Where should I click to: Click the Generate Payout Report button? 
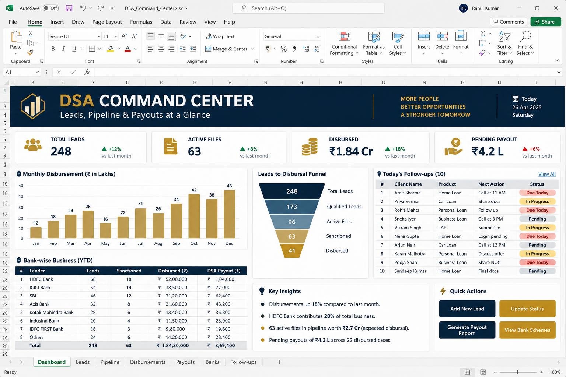click(x=467, y=330)
